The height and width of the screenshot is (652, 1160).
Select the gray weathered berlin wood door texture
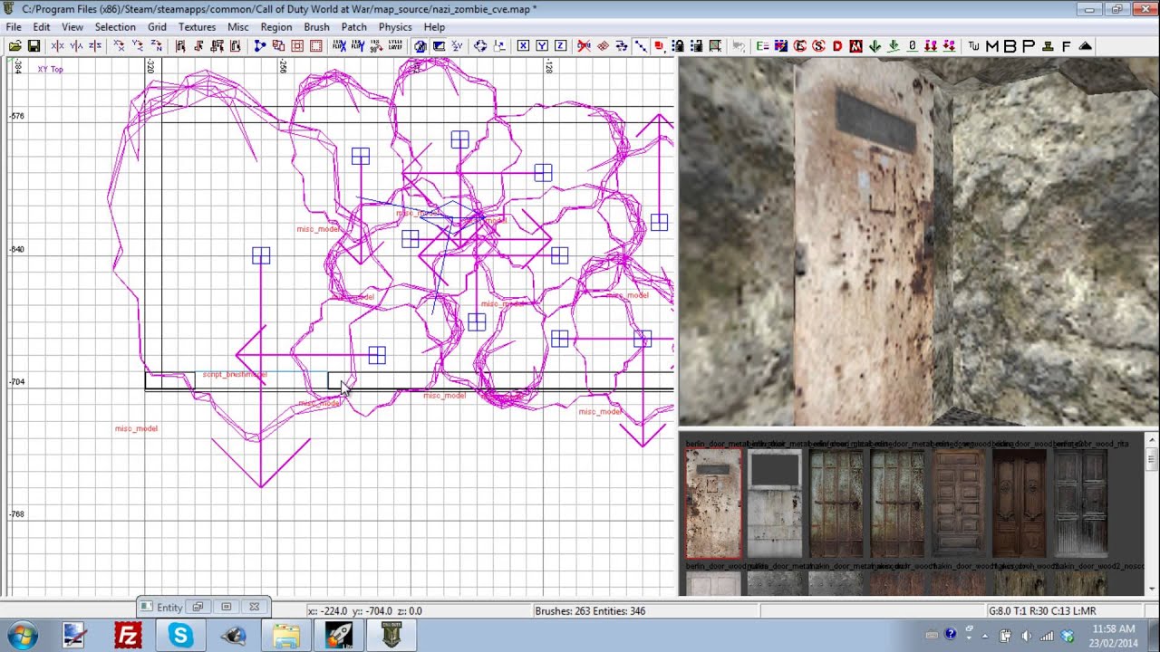point(1081,503)
